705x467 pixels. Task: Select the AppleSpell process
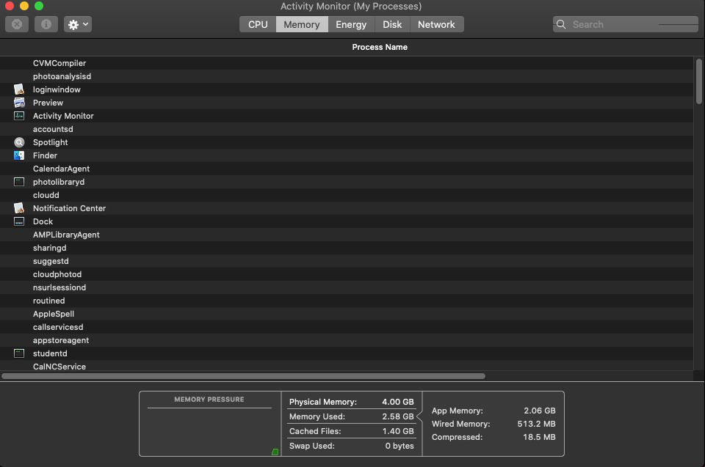coord(346,314)
